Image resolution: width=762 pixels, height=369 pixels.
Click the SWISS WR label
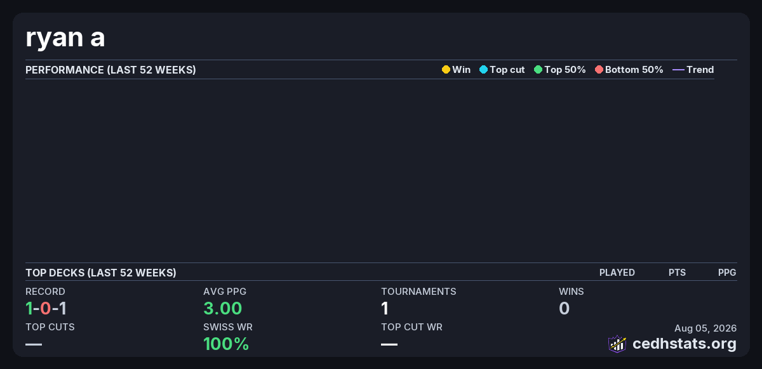(x=228, y=327)
